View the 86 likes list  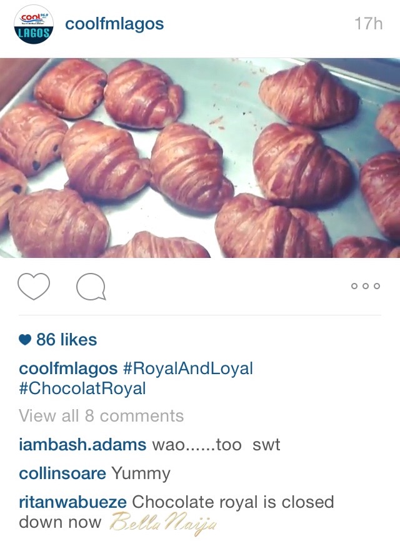coord(66,340)
